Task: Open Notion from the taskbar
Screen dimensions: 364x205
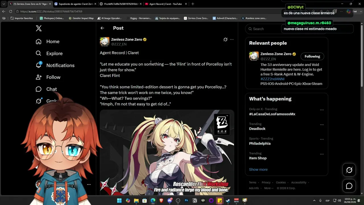Action: pyautogui.click(x=195, y=200)
